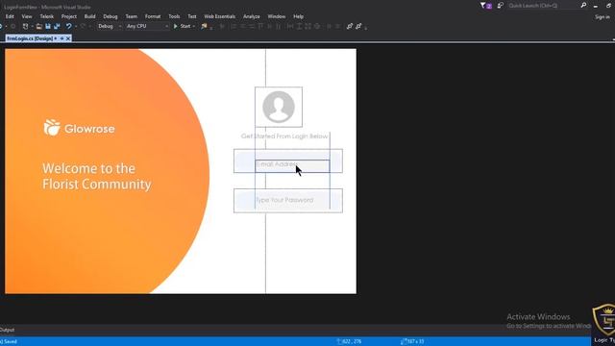Pin the frmLogin.cs [Design] tab
Image resolution: width=615 pixels, height=346 pixels.
tap(61, 38)
